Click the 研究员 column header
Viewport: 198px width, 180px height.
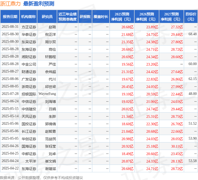[47, 17]
